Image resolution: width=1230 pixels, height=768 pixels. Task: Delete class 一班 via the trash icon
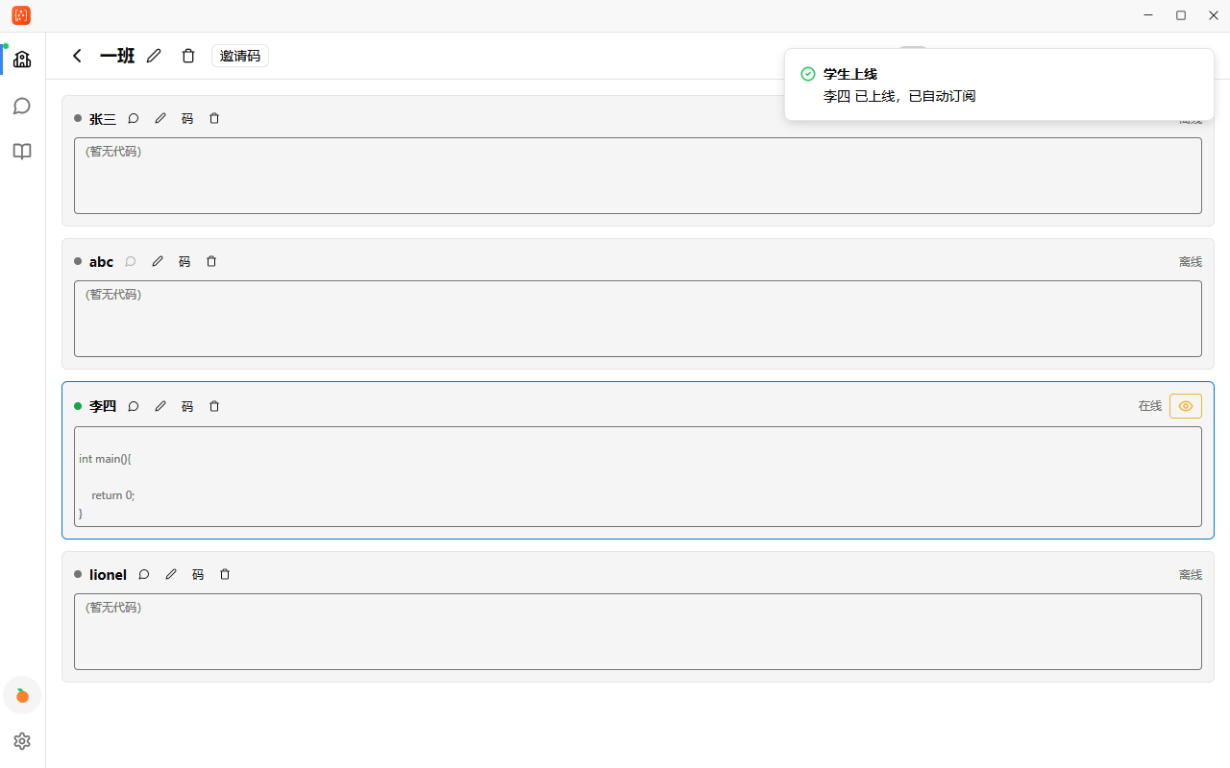(188, 56)
